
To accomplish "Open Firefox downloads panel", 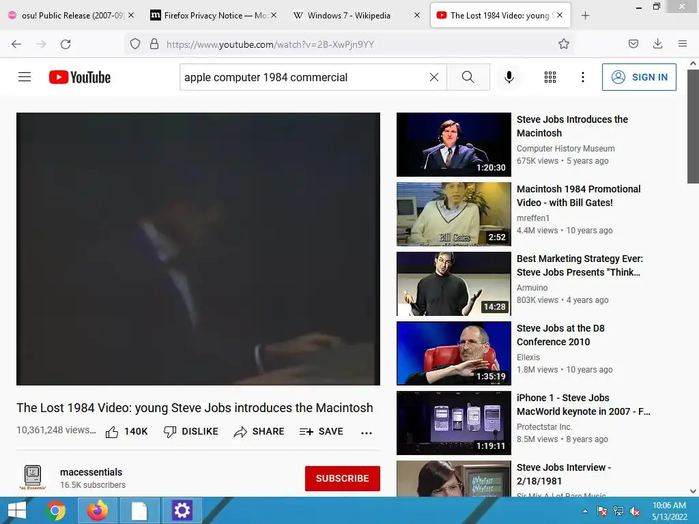I will click(657, 44).
